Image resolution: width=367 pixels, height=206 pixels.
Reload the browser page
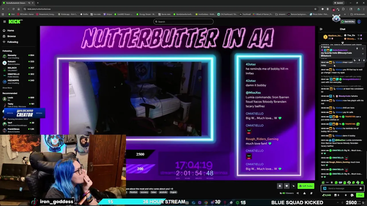[13, 9]
